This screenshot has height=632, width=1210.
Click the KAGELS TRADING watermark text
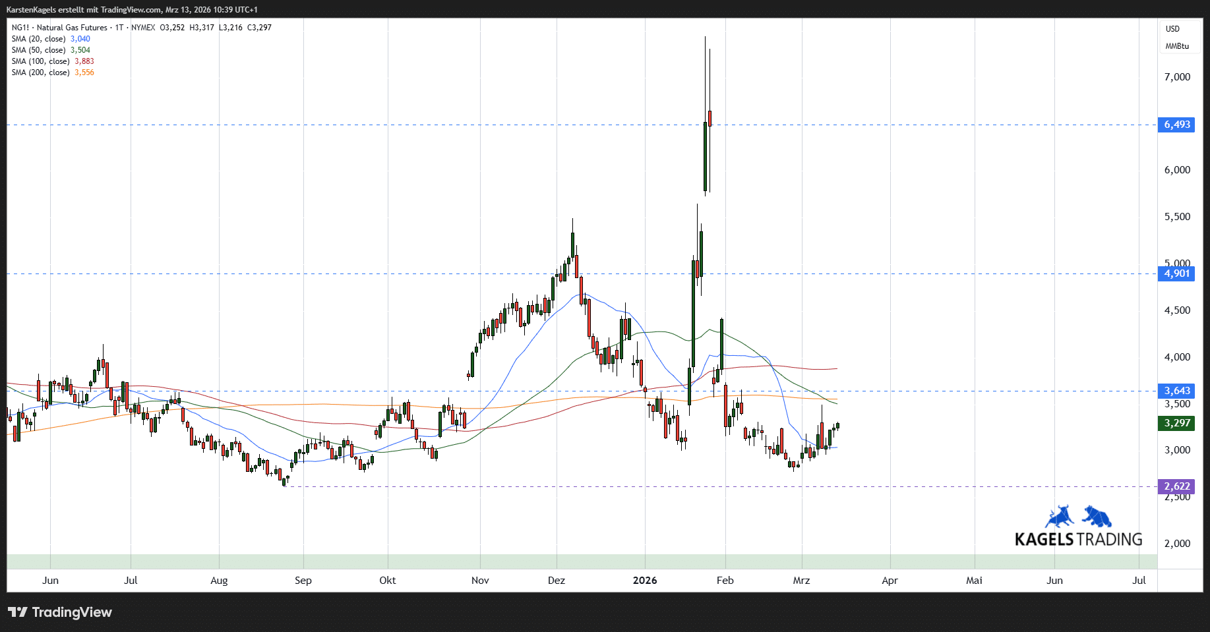[1078, 540]
